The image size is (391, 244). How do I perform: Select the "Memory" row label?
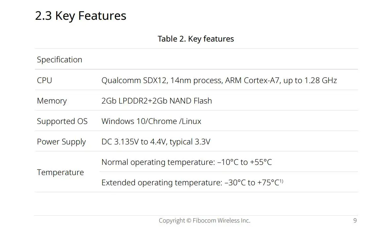tap(52, 101)
